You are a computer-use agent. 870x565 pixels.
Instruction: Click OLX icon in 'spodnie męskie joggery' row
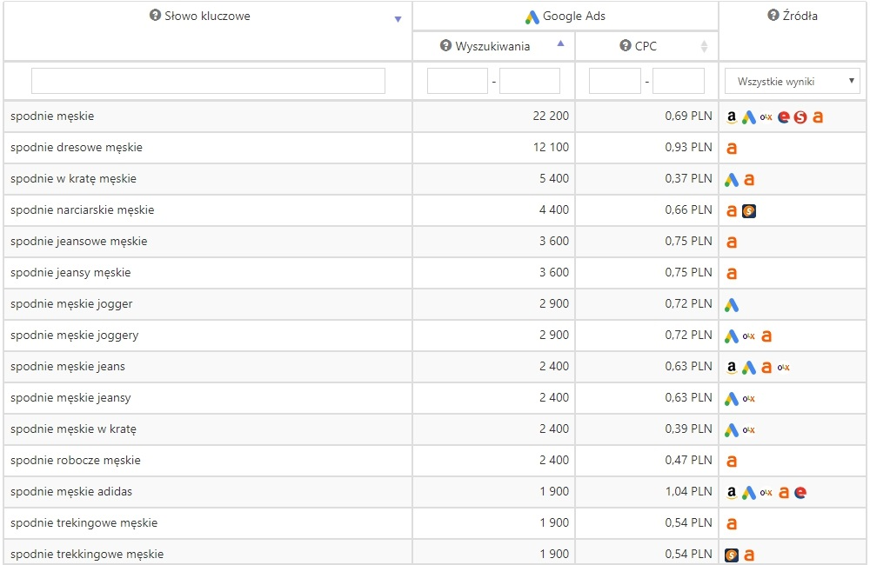pos(749,336)
